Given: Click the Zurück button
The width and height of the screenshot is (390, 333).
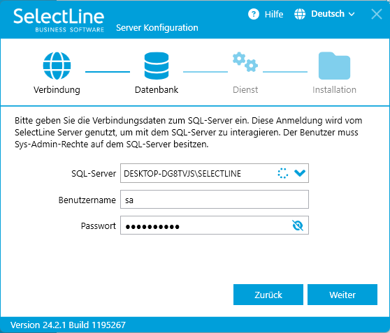Looking at the screenshot, I should point(268,295).
